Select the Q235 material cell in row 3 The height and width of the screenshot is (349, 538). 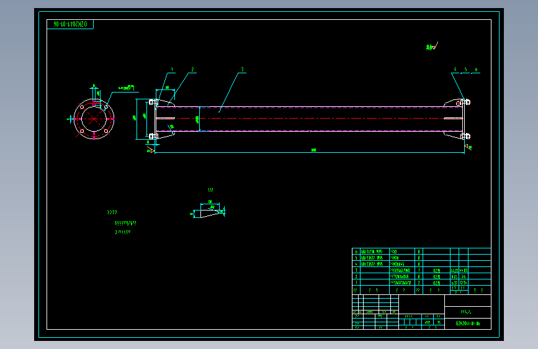[x=436, y=271]
